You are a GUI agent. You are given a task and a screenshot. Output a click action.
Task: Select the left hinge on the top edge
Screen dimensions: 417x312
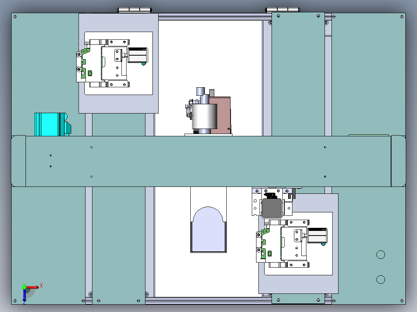(x=135, y=10)
